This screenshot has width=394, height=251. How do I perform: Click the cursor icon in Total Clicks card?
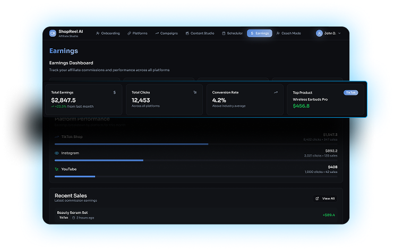(195, 92)
